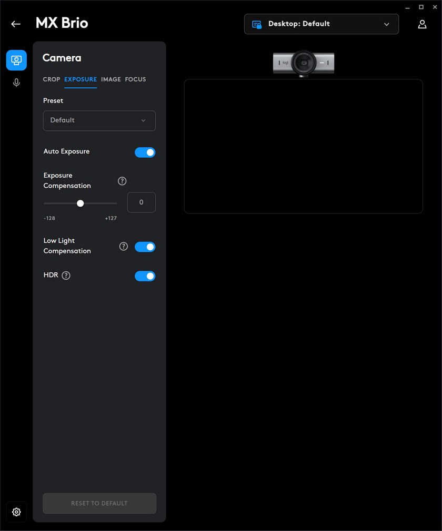The width and height of the screenshot is (442, 531).
Task: Click the Camera panel heading
Action: coord(62,58)
